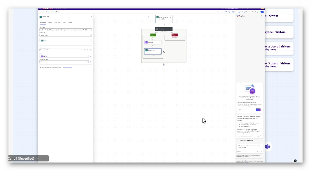The height and width of the screenshot is (171, 311).
Task: Click the Total time input field
Action: tap(64, 56)
